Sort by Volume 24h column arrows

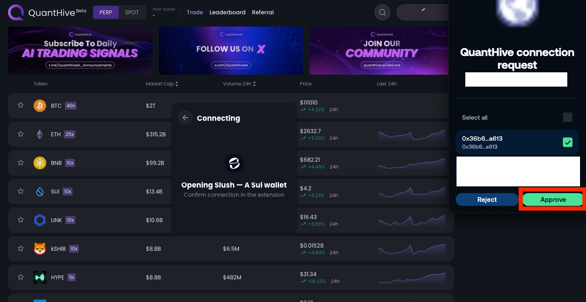(254, 84)
